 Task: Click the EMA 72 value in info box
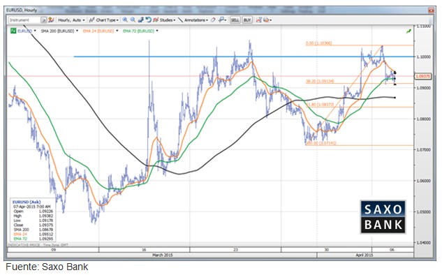tap(46, 239)
